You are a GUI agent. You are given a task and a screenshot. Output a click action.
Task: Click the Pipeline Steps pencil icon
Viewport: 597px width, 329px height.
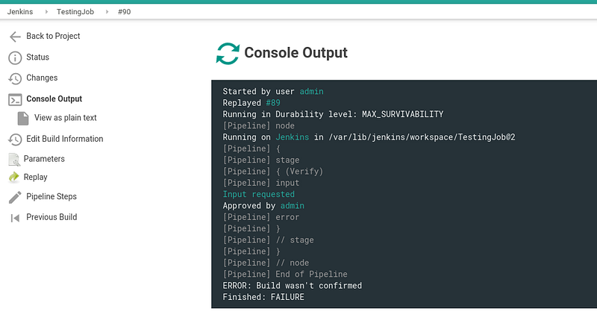[x=15, y=197]
